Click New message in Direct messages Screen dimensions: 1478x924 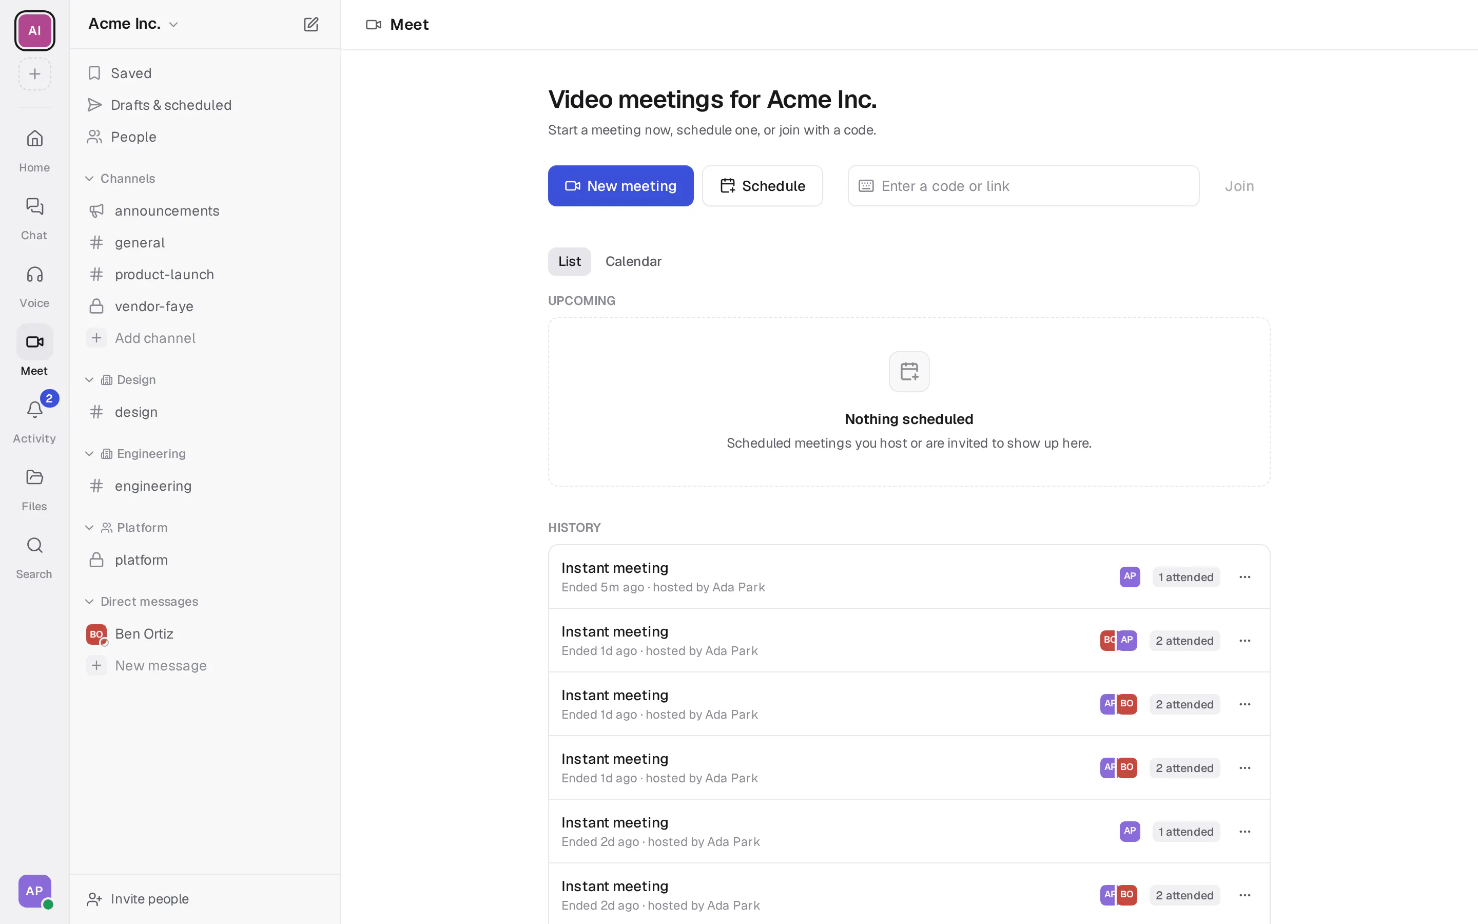pyautogui.click(x=205, y=665)
